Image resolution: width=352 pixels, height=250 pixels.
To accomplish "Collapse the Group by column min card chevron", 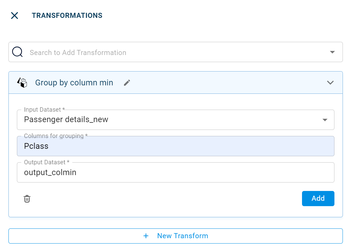I will (x=330, y=83).
